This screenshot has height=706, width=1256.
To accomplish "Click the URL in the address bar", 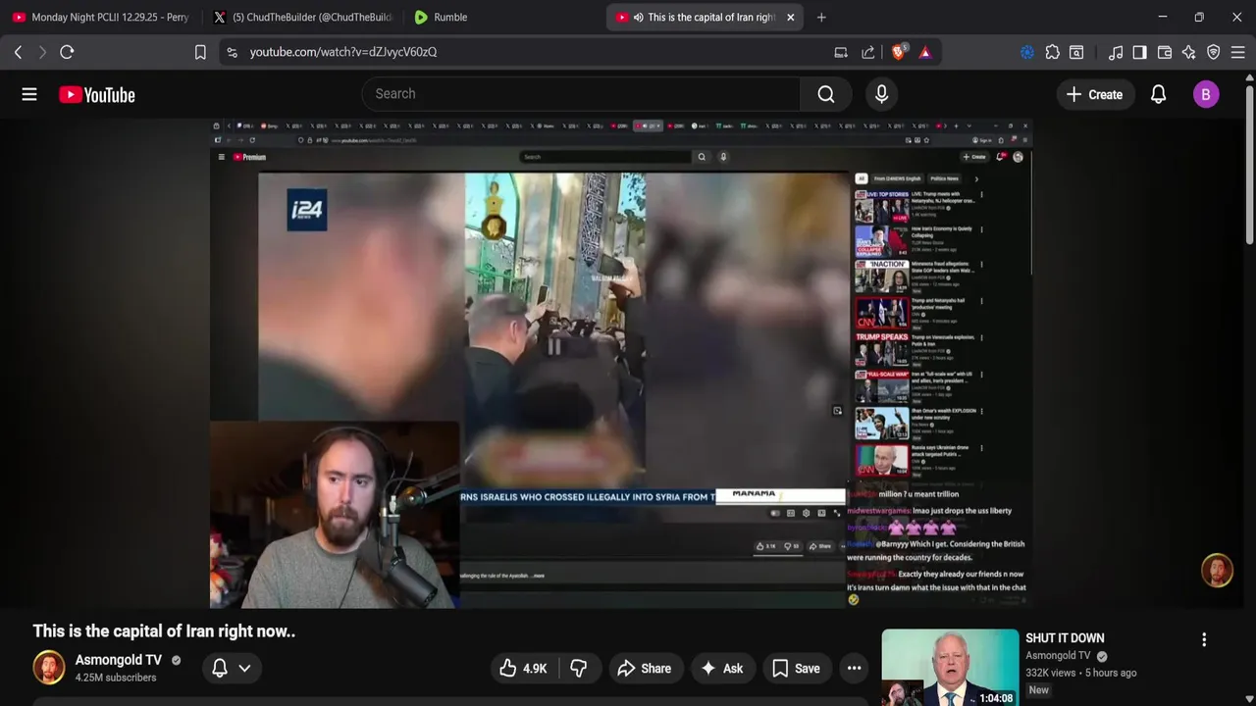I will 343,52.
